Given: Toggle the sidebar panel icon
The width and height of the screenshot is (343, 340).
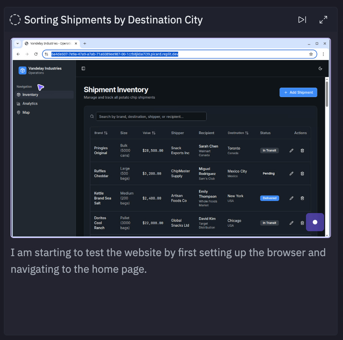Looking at the screenshot, I should (x=83, y=68).
